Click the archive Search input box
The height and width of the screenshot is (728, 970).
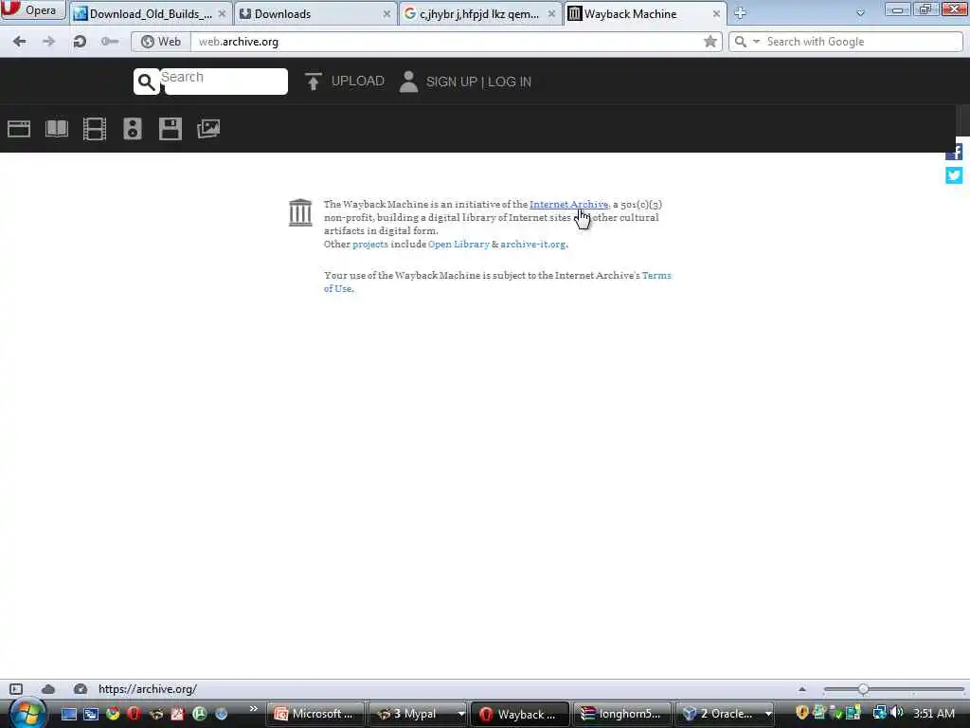pos(225,82)
